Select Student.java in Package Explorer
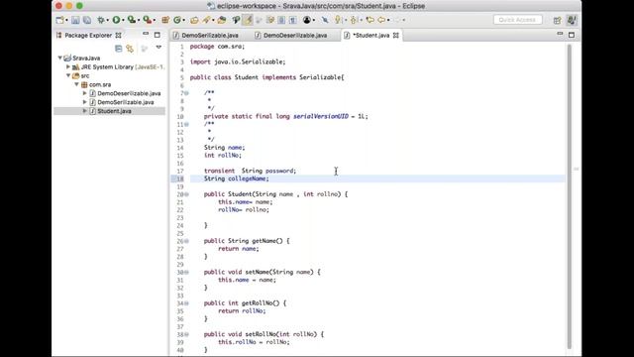The height and width of the screenshot is (357, 634). coord(114,111)
